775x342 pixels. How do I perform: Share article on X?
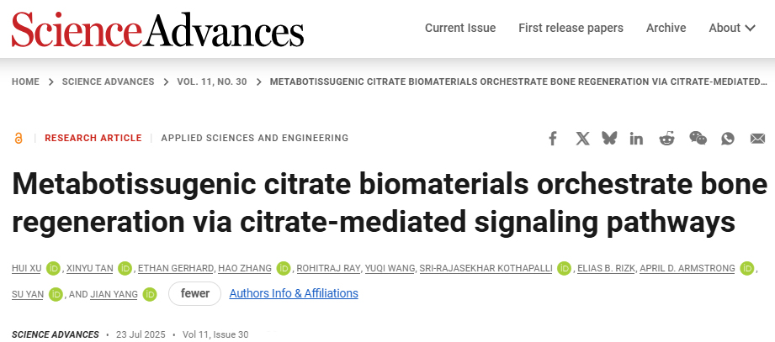(x=582, y=139)
